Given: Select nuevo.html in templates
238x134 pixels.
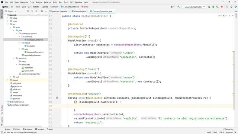Looking at the screenshot, I should [29, 71].
